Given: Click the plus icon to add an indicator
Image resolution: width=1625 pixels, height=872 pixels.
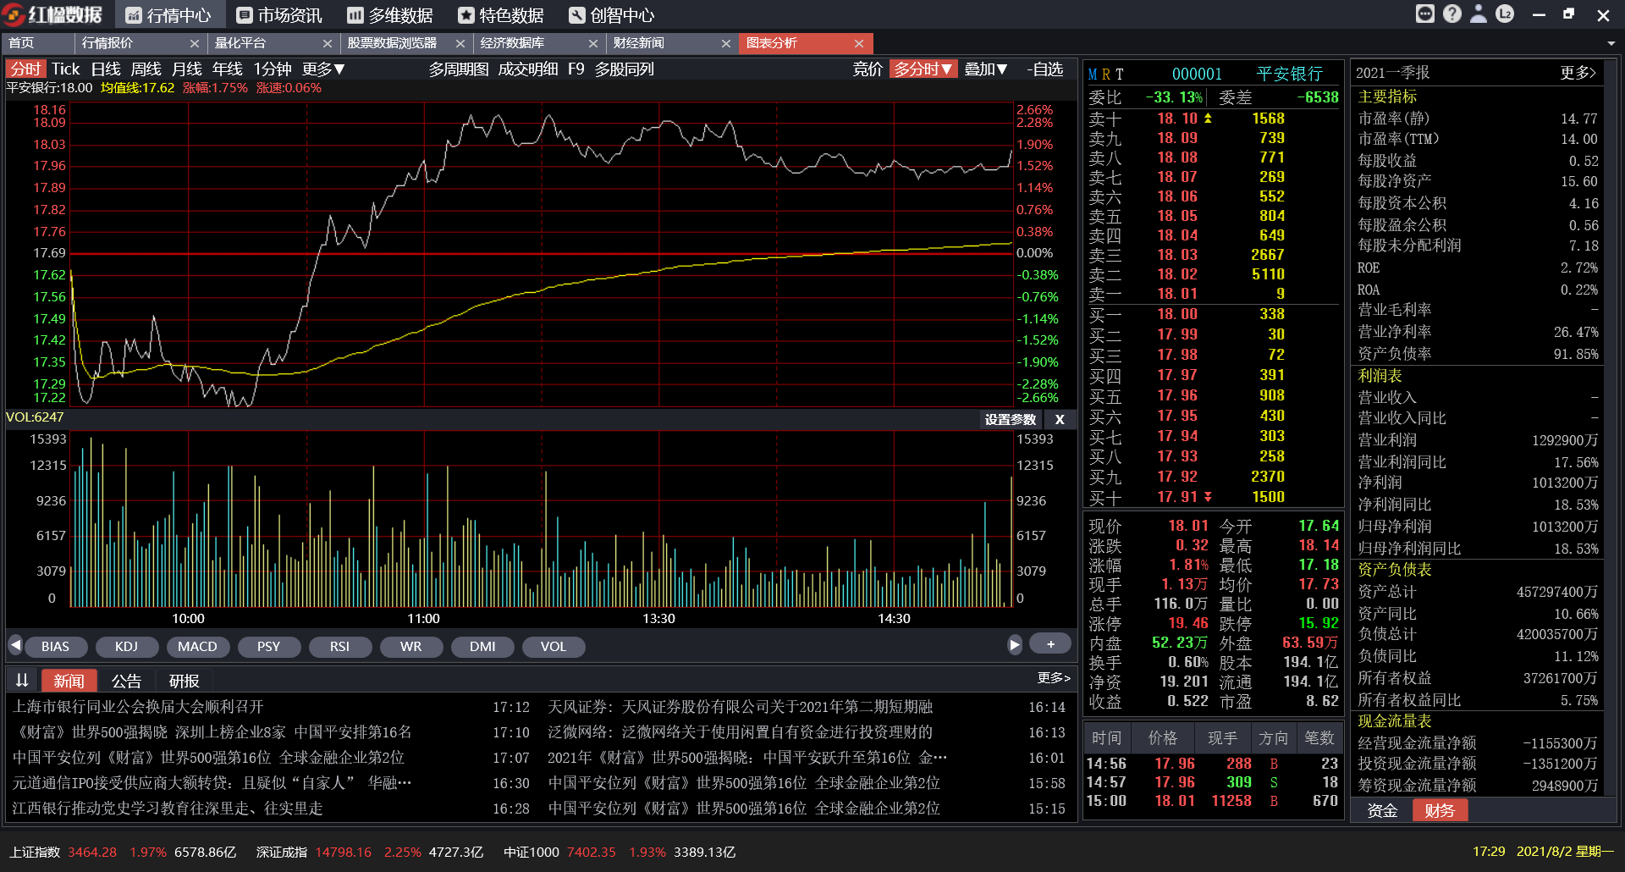Looking at the screenshot, I should (x=1049, y=643).
